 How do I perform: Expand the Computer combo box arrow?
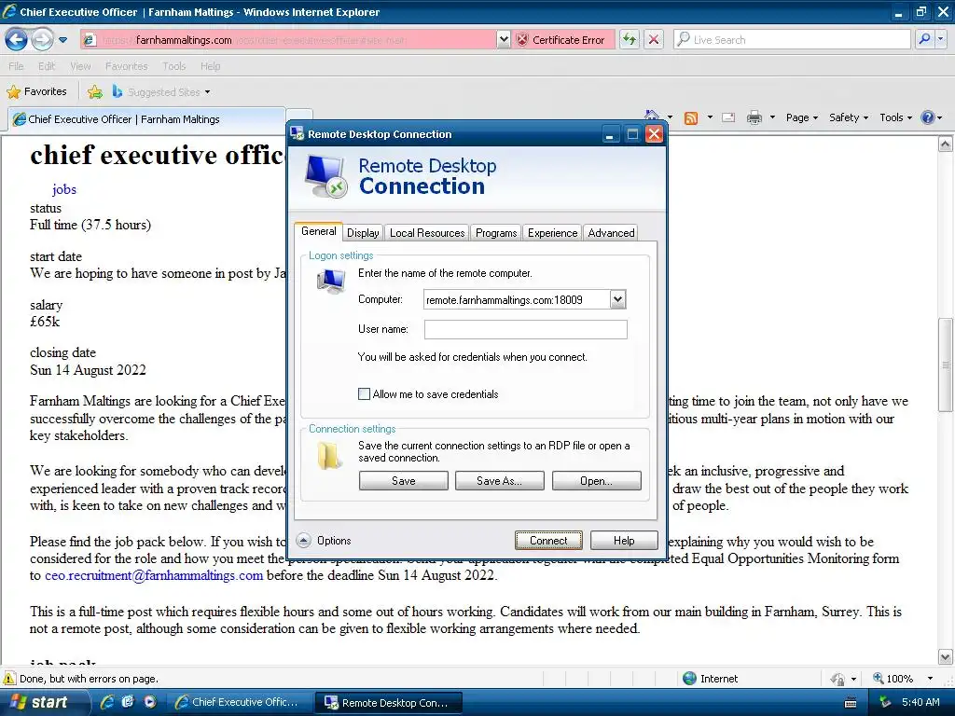coord(617,299)
